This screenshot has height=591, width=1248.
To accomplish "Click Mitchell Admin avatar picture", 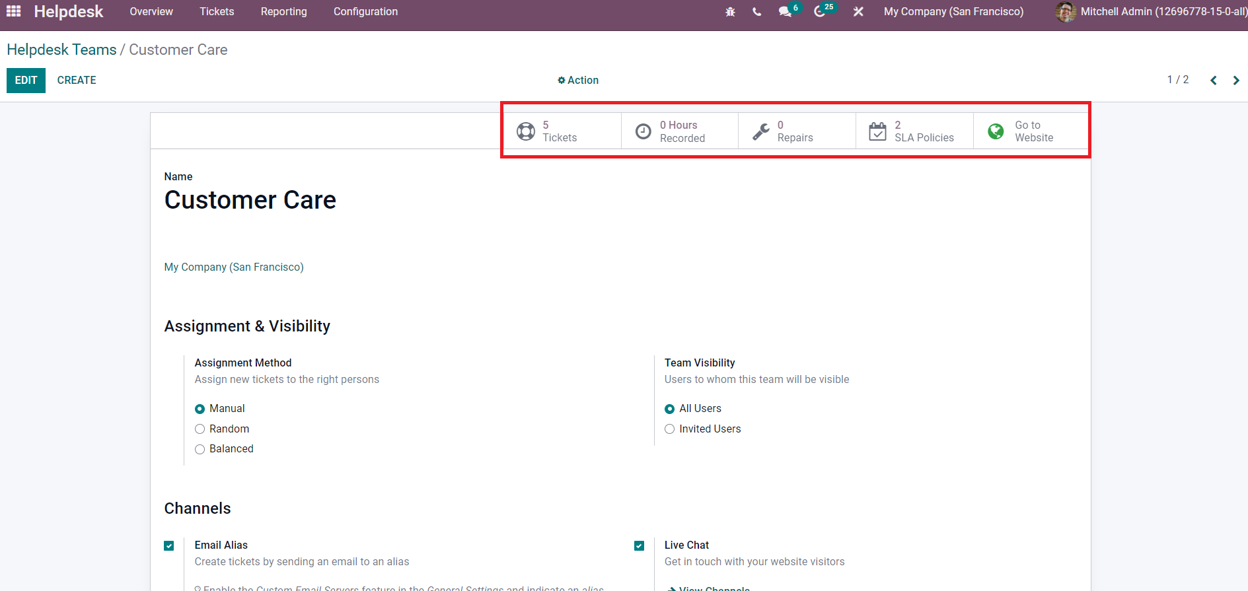I will click(x=1066, y=12).
